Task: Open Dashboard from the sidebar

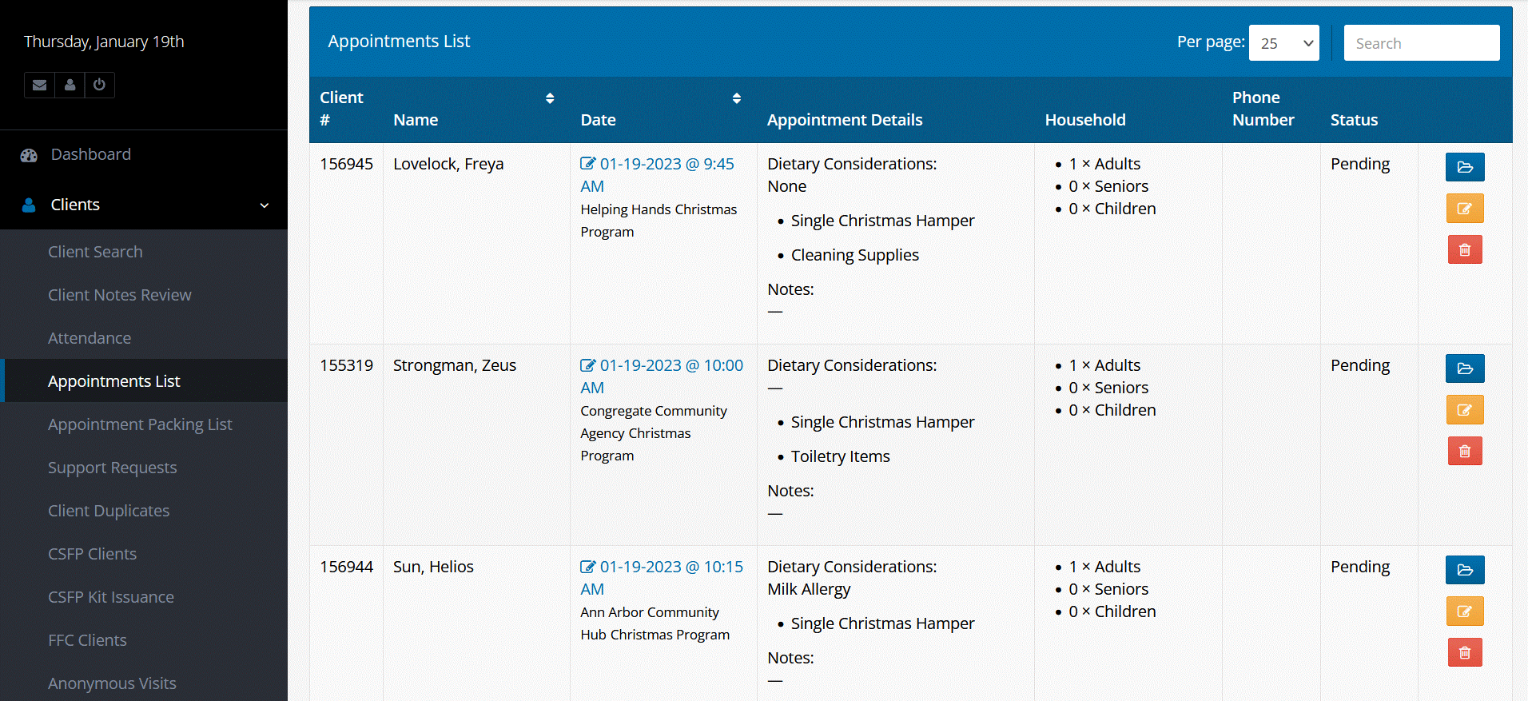Action: [90, 154]
